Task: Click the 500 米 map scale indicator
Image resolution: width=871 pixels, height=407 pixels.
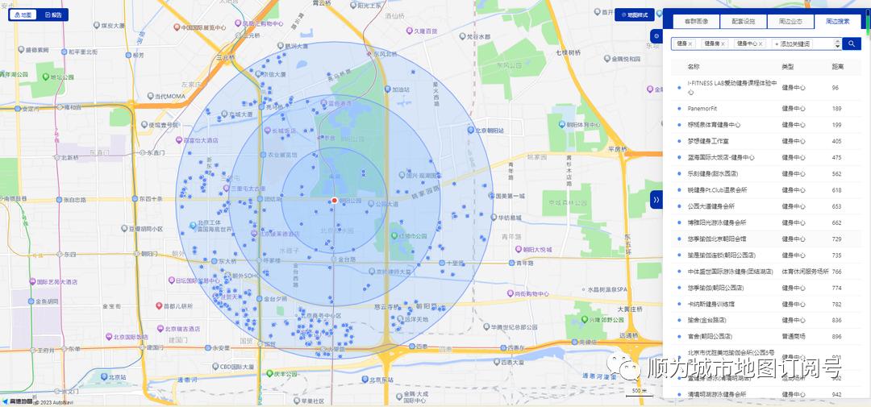Action: tap(640, 392)
